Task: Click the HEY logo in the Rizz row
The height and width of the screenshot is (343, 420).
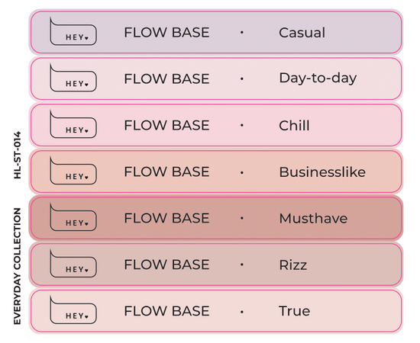Action: point(73,263)
